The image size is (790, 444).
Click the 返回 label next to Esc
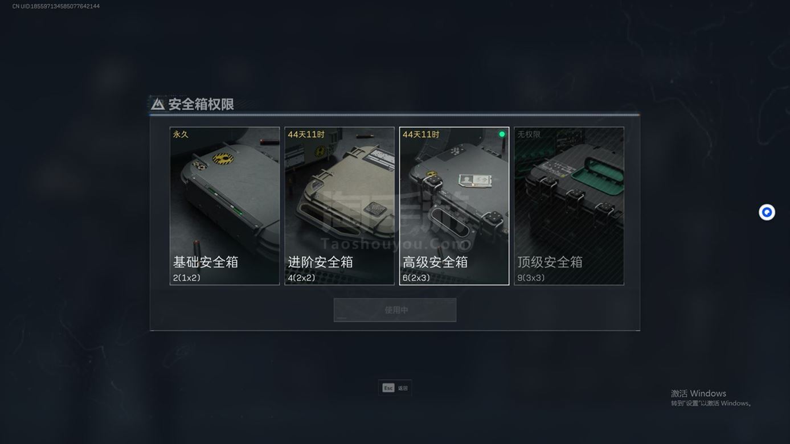(403, 388)
